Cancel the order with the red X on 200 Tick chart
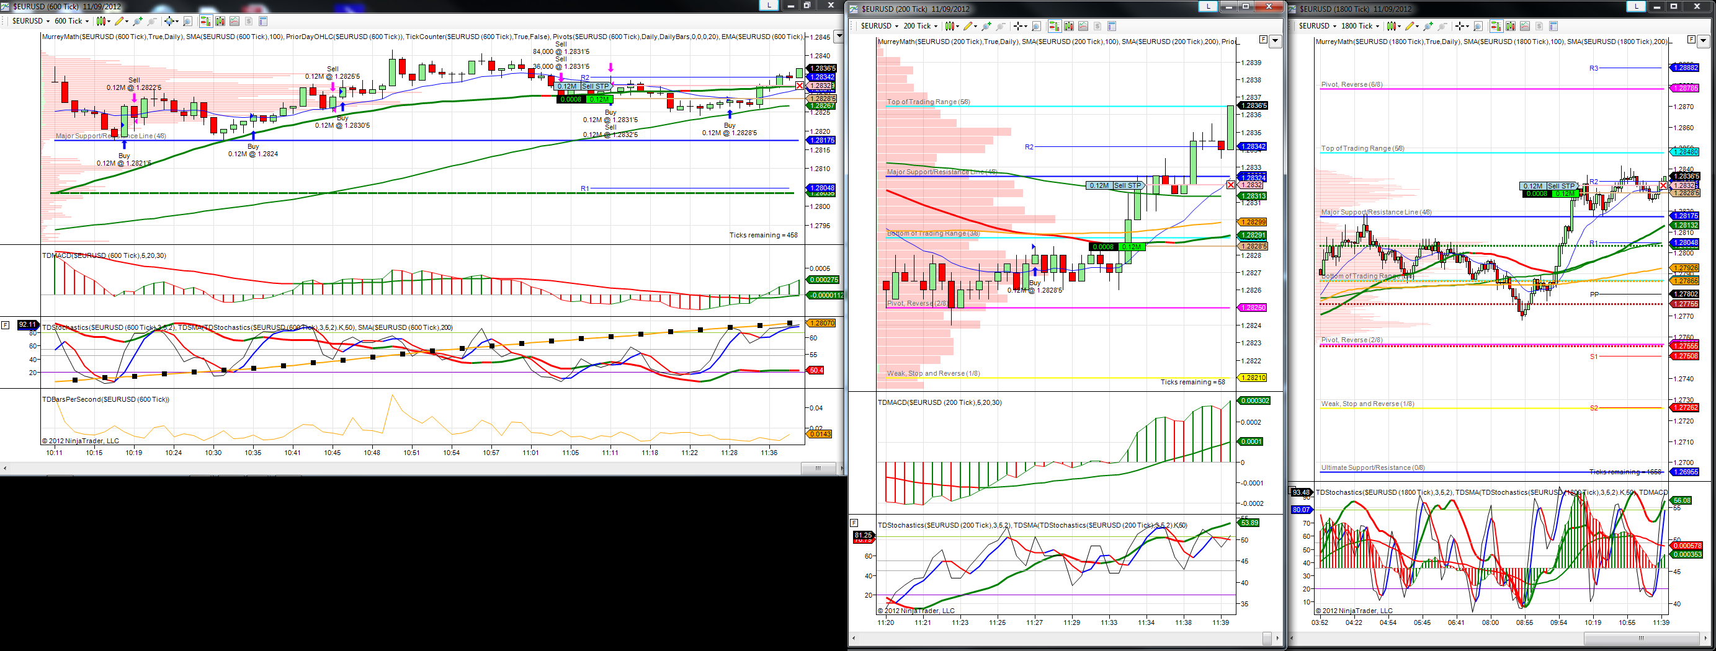This screenshot has height=651, width=1716. pos(1230,185)
